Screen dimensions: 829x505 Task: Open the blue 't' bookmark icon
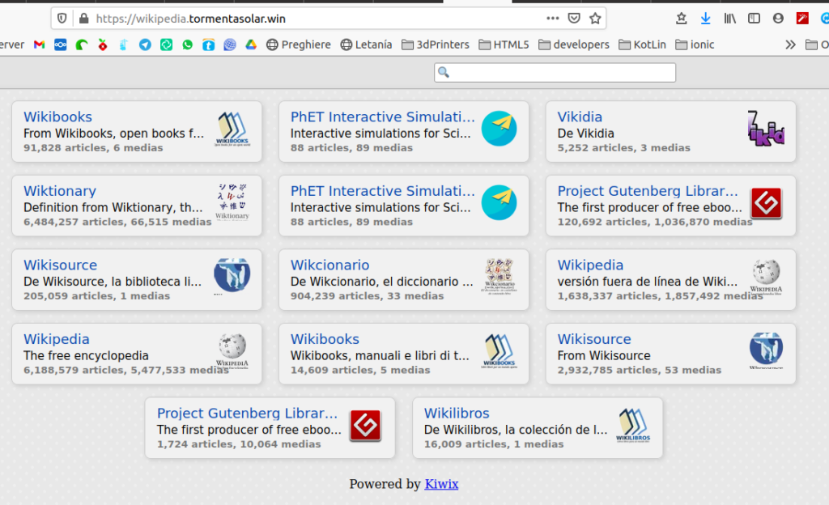click(208, 45)
